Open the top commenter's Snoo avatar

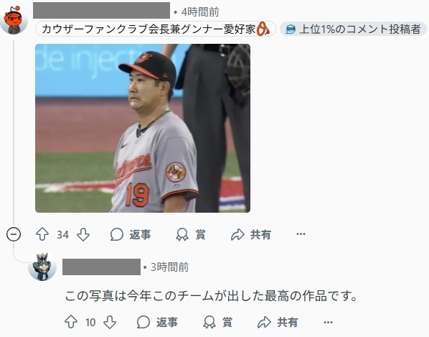pos(14,20)
